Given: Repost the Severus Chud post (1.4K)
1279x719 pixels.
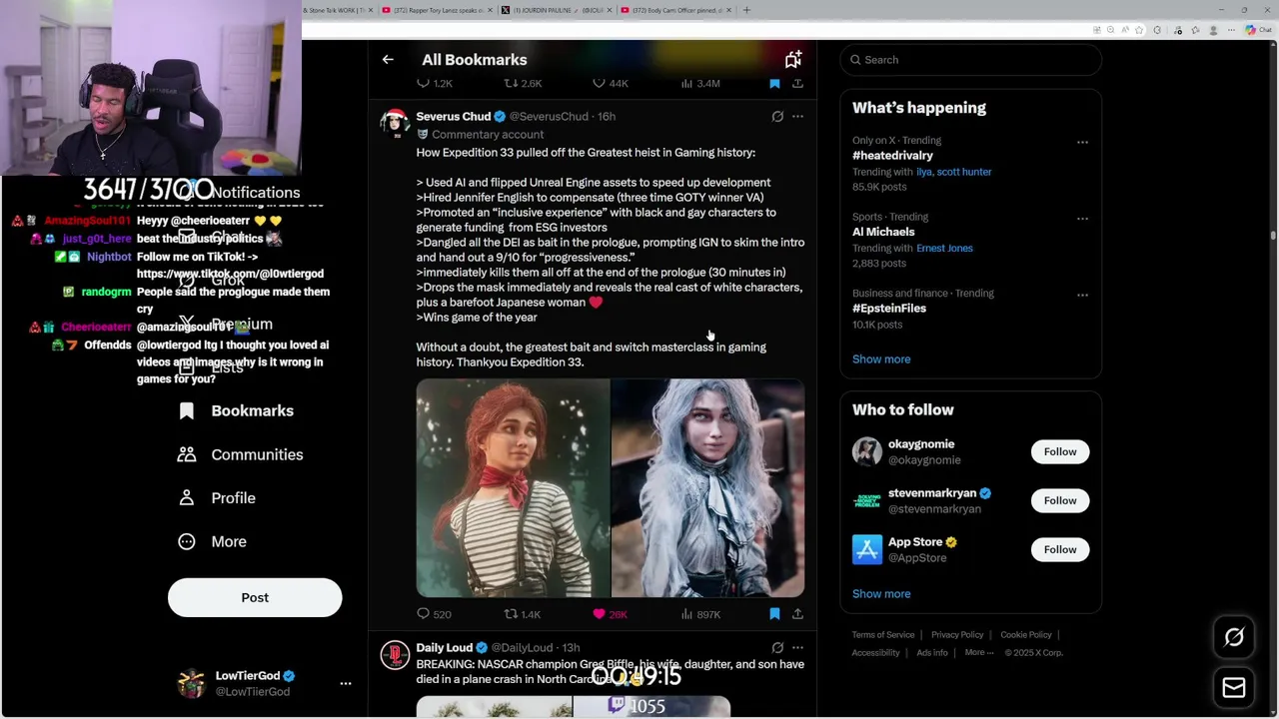Looking at the screenshot, I should pos(522,614).
